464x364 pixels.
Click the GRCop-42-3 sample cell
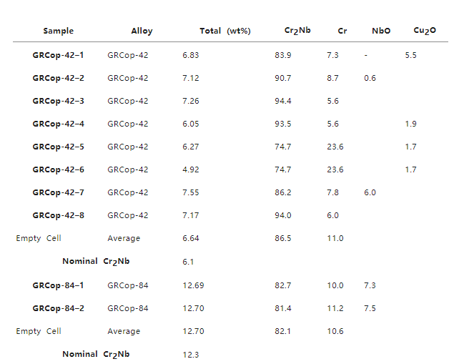click(58, 101)
